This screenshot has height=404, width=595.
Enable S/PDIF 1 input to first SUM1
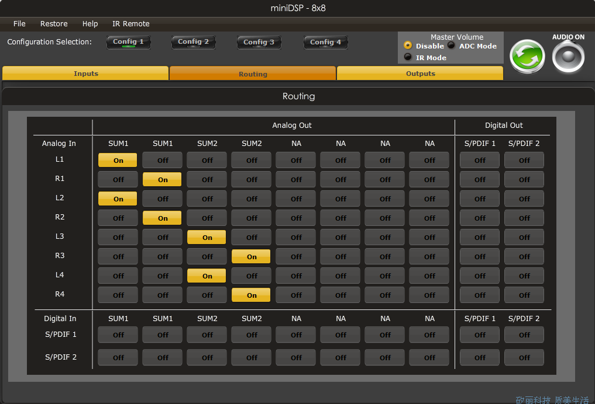[118, 335]
